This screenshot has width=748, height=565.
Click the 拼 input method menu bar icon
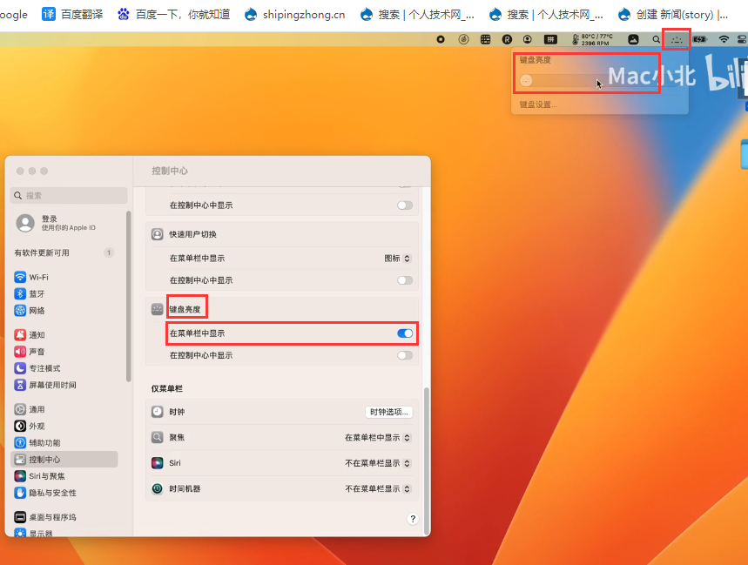pos(550,39)
